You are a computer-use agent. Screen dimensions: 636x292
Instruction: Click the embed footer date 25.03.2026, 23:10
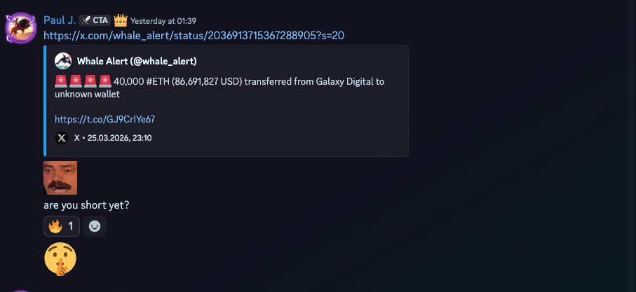pyautogui.click(x=120, y=138)
